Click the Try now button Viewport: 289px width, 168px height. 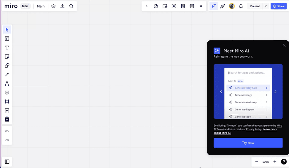248,143
